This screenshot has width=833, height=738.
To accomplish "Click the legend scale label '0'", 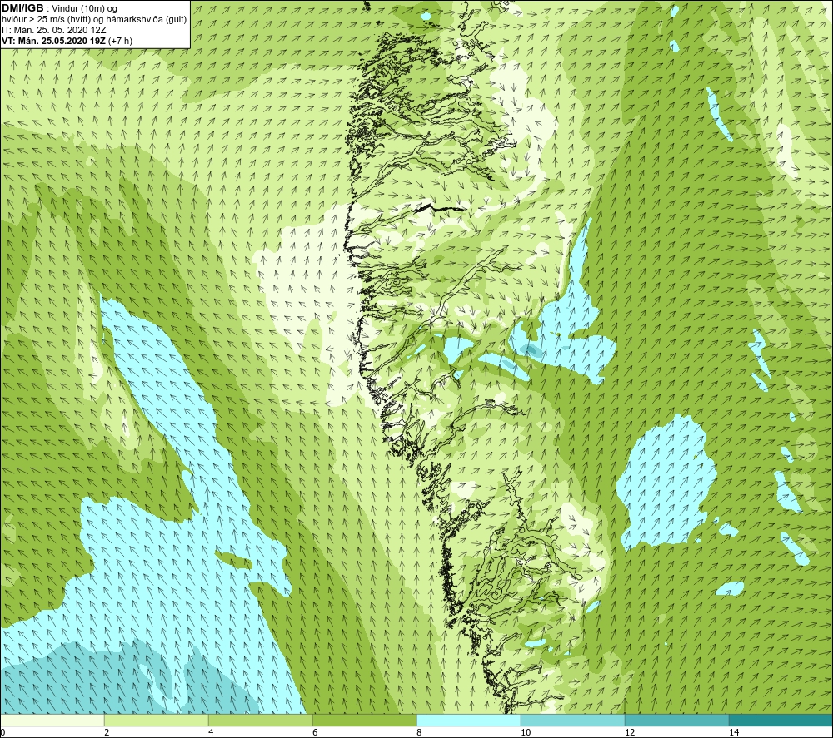I will click(2, 732).
